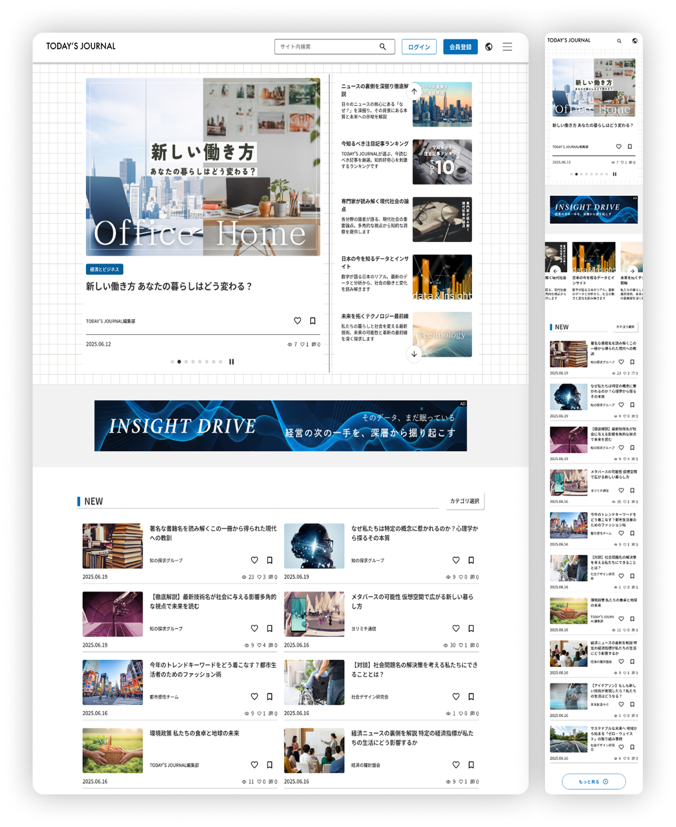Click the search magnifier icon in the header
The height and width of the screenshot is (827, 676).
(x=384, y=47)
